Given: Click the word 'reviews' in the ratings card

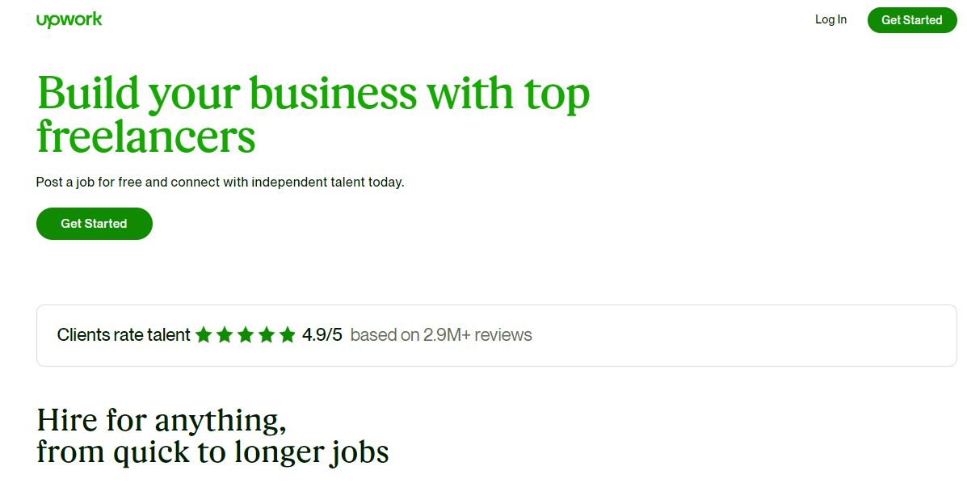Looking at the screenshot, I should 503,335.
